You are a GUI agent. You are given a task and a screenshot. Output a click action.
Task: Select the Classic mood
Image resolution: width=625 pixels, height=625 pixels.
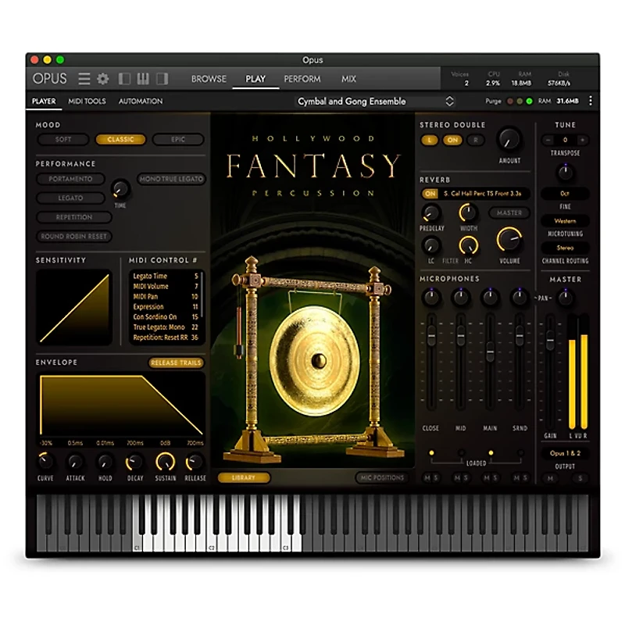(x=120, y=139)
